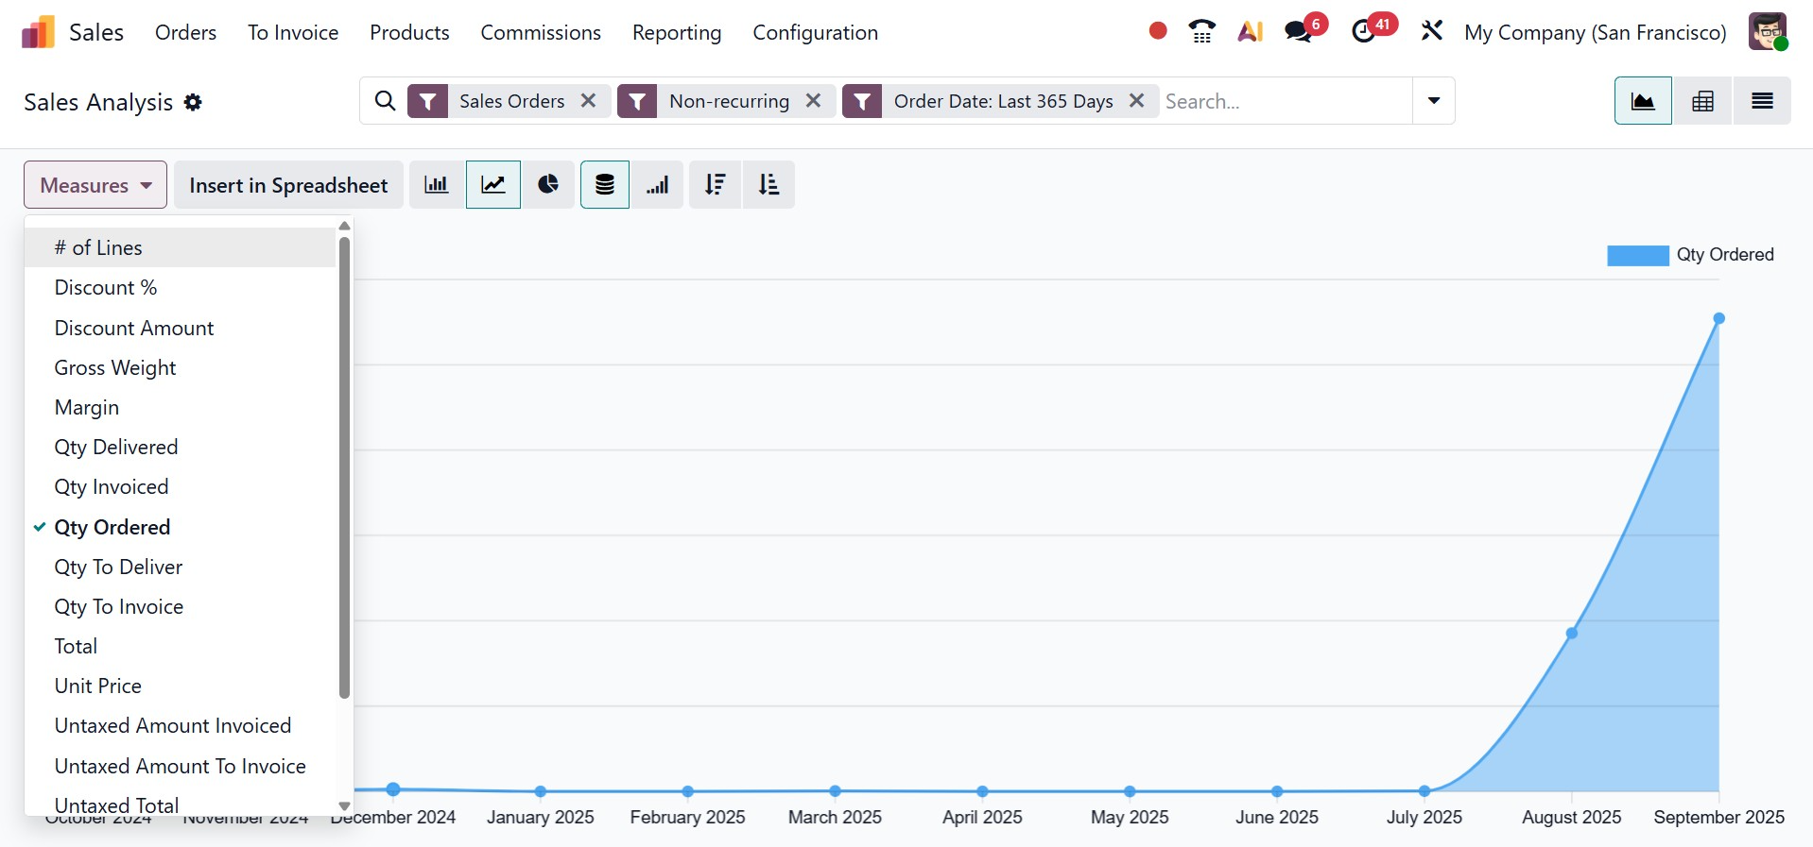Switch to pie chart mode
Image resolution: width=1813 pixels, height=847 pixels.
pos(548,184)
